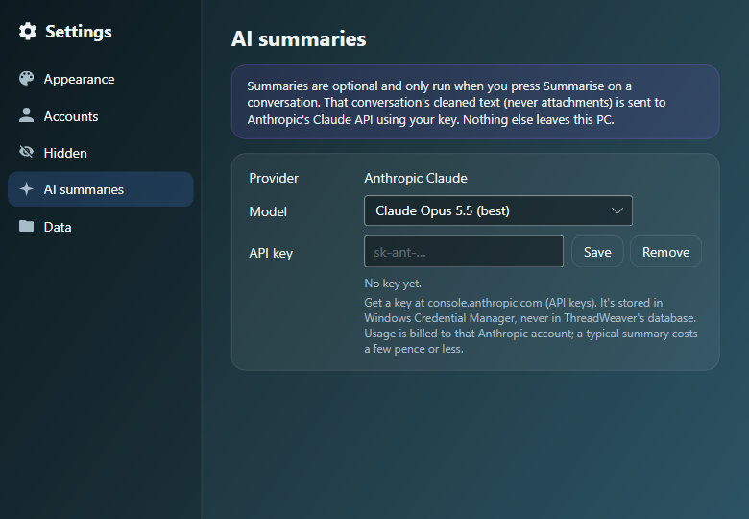Click the model dropdown chevron arrow
The height and width of the screenshot is (519, 749).
(617, 210)
